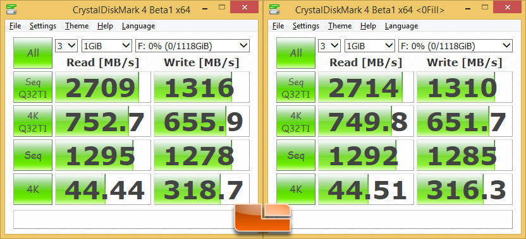
Task: Open Theme menu in left window
Action: coord(77,26)
